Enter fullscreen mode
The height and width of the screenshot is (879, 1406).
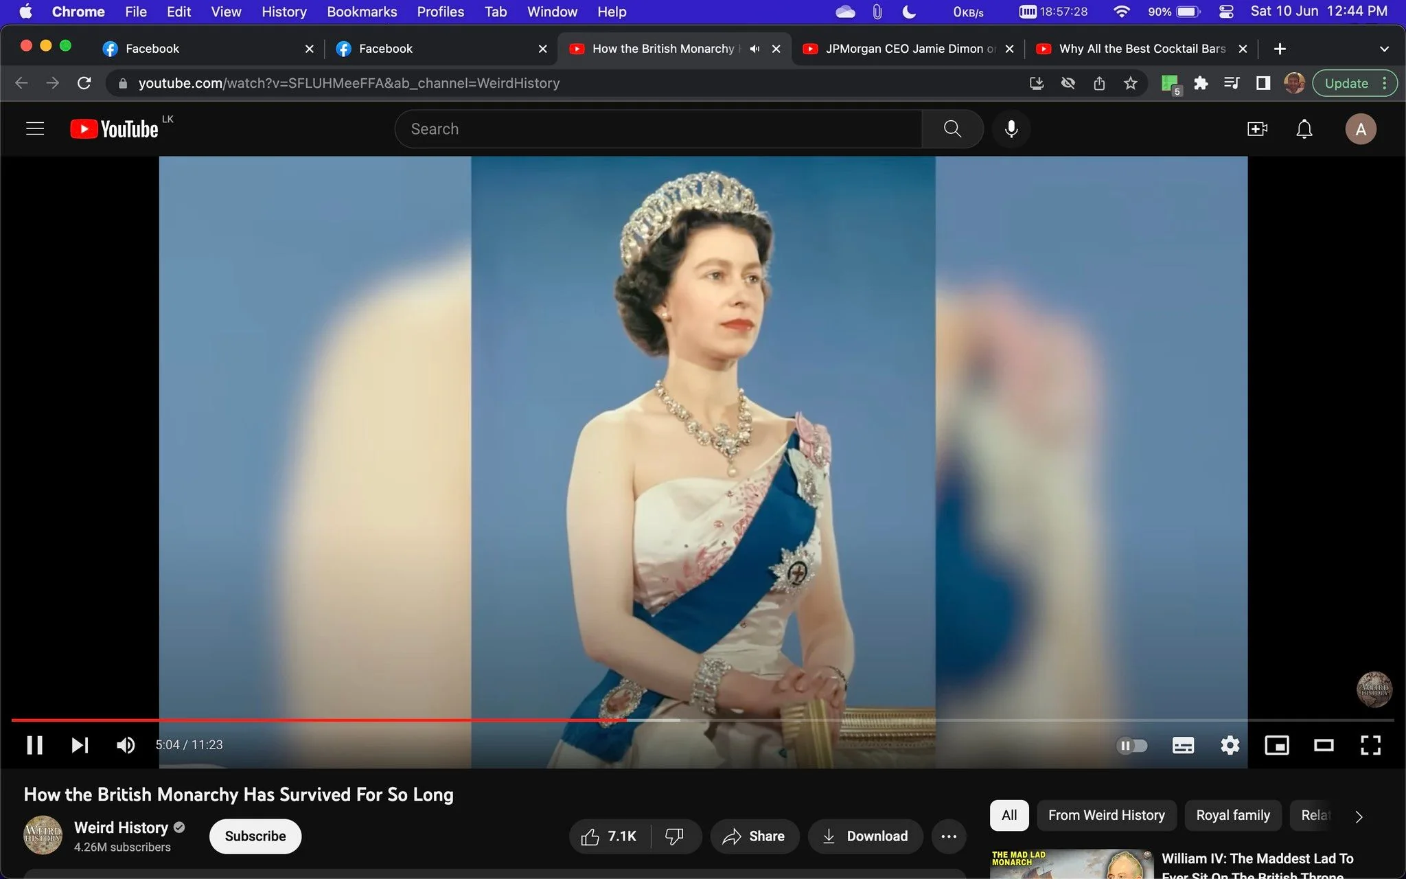coord(1370,745)
